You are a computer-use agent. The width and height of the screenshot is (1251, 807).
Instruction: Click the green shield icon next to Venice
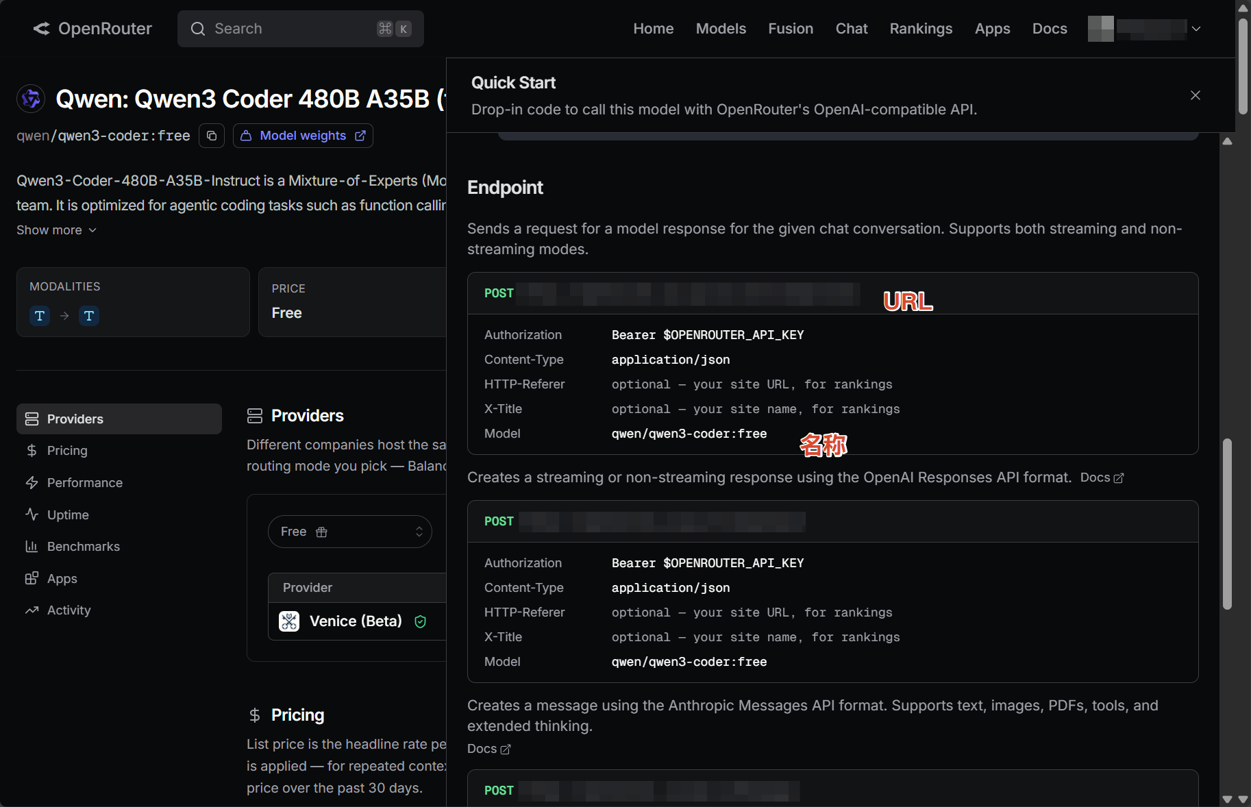(421, 621)
